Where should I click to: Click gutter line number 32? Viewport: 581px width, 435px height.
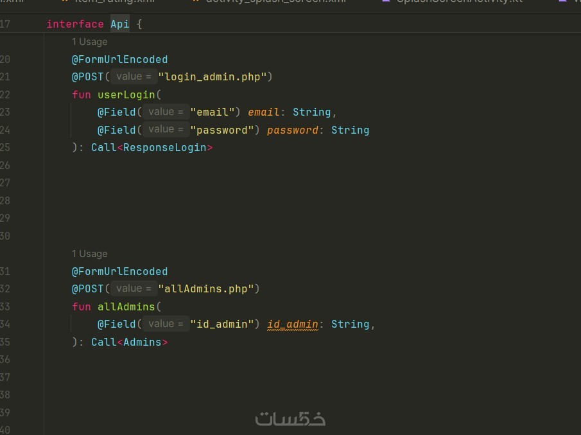[5, 289]
